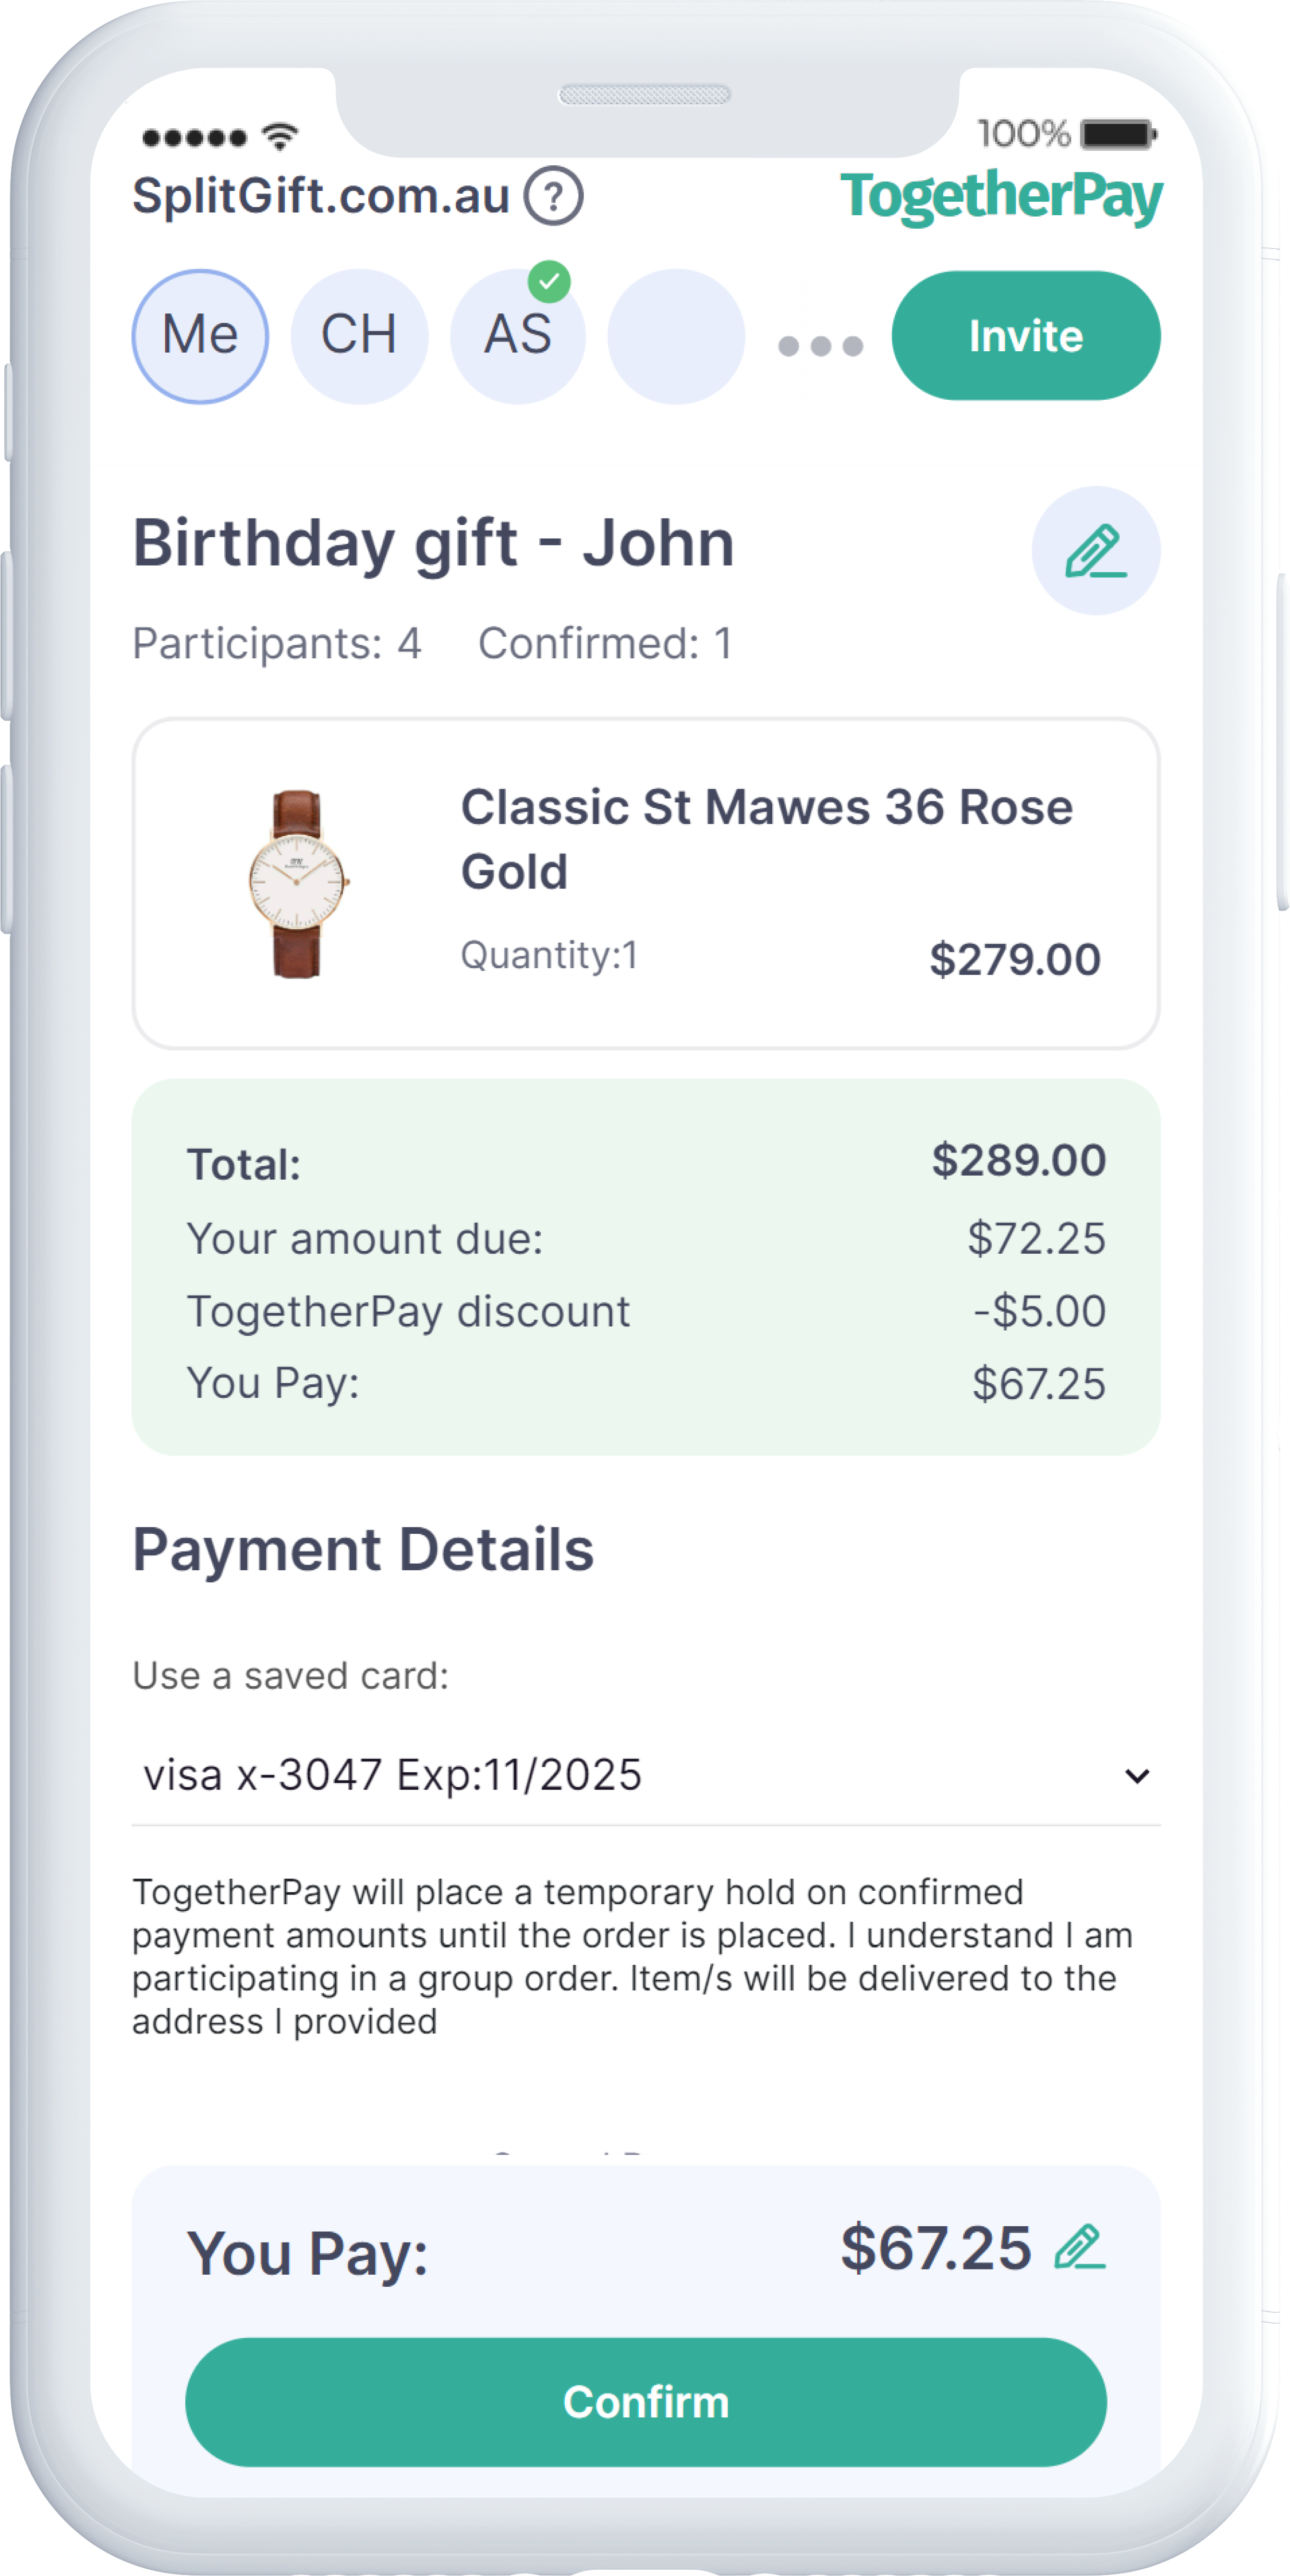Select the Me participant avatar
The width and height of the screenshot is (1290, 2576).
(x=200, y=336)
